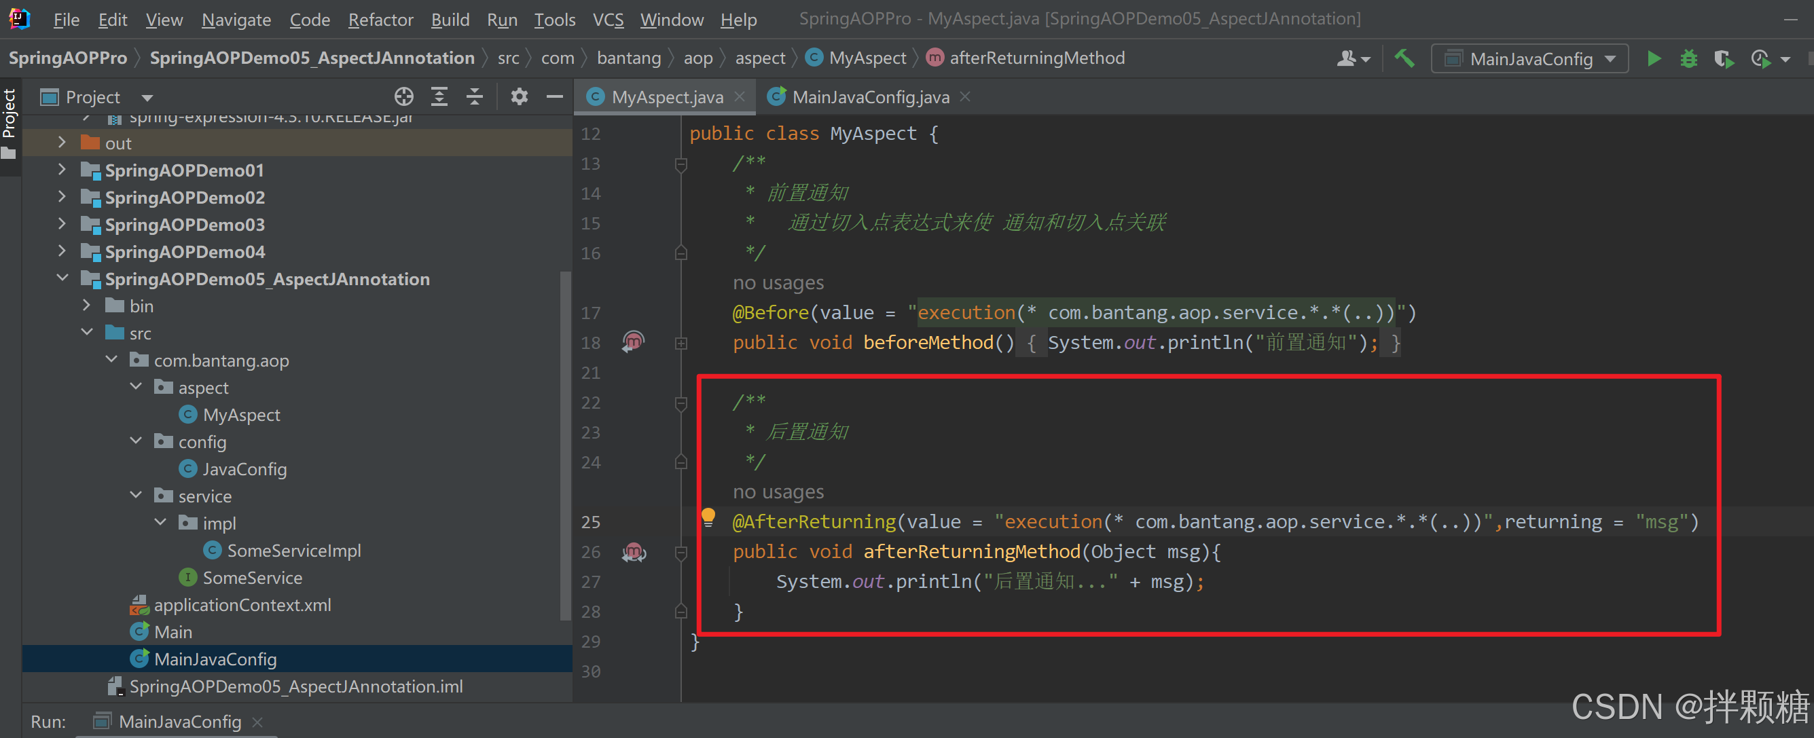Click gutter advice icon beside beforeMethod
This screenshot has width=1814, height=738.
point(633,342)
